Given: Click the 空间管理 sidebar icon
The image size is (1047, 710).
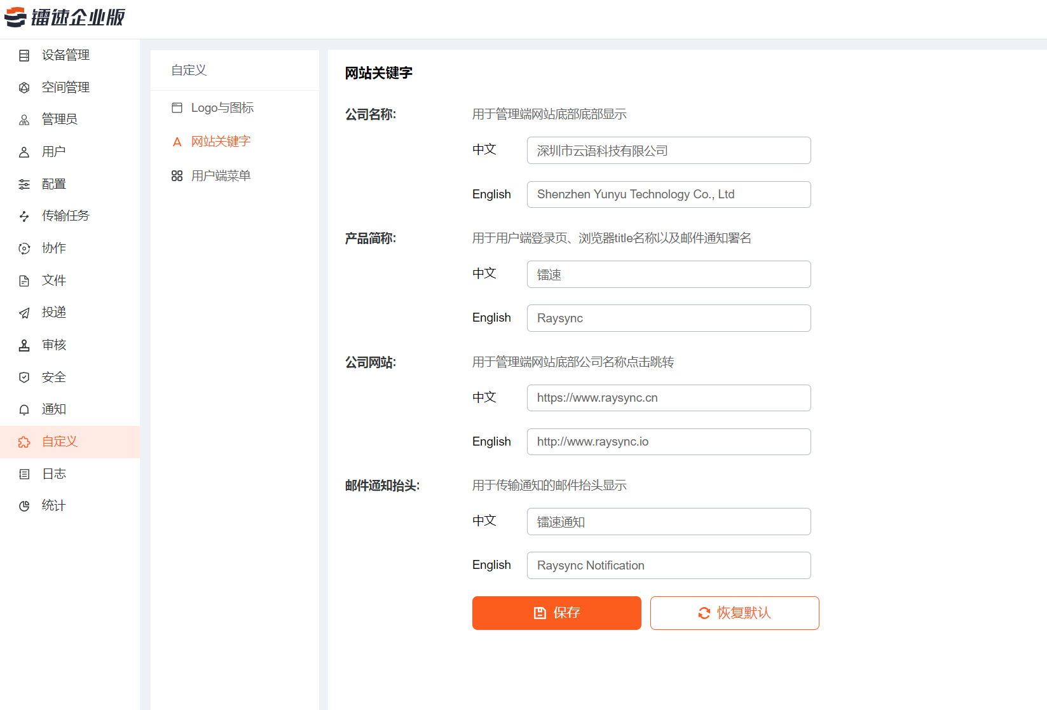Looking at the screenshot, I should point(24,88).
